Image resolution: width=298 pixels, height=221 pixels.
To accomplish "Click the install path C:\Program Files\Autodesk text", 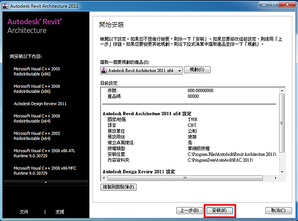I will click(232, 154).
